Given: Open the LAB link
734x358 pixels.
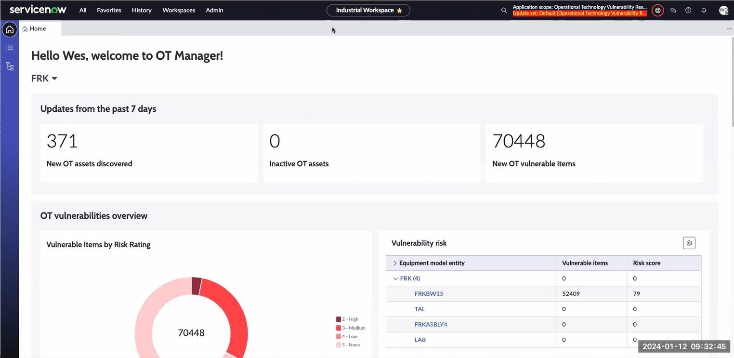Looking at the screenshot, I should (x=420, y=340).
